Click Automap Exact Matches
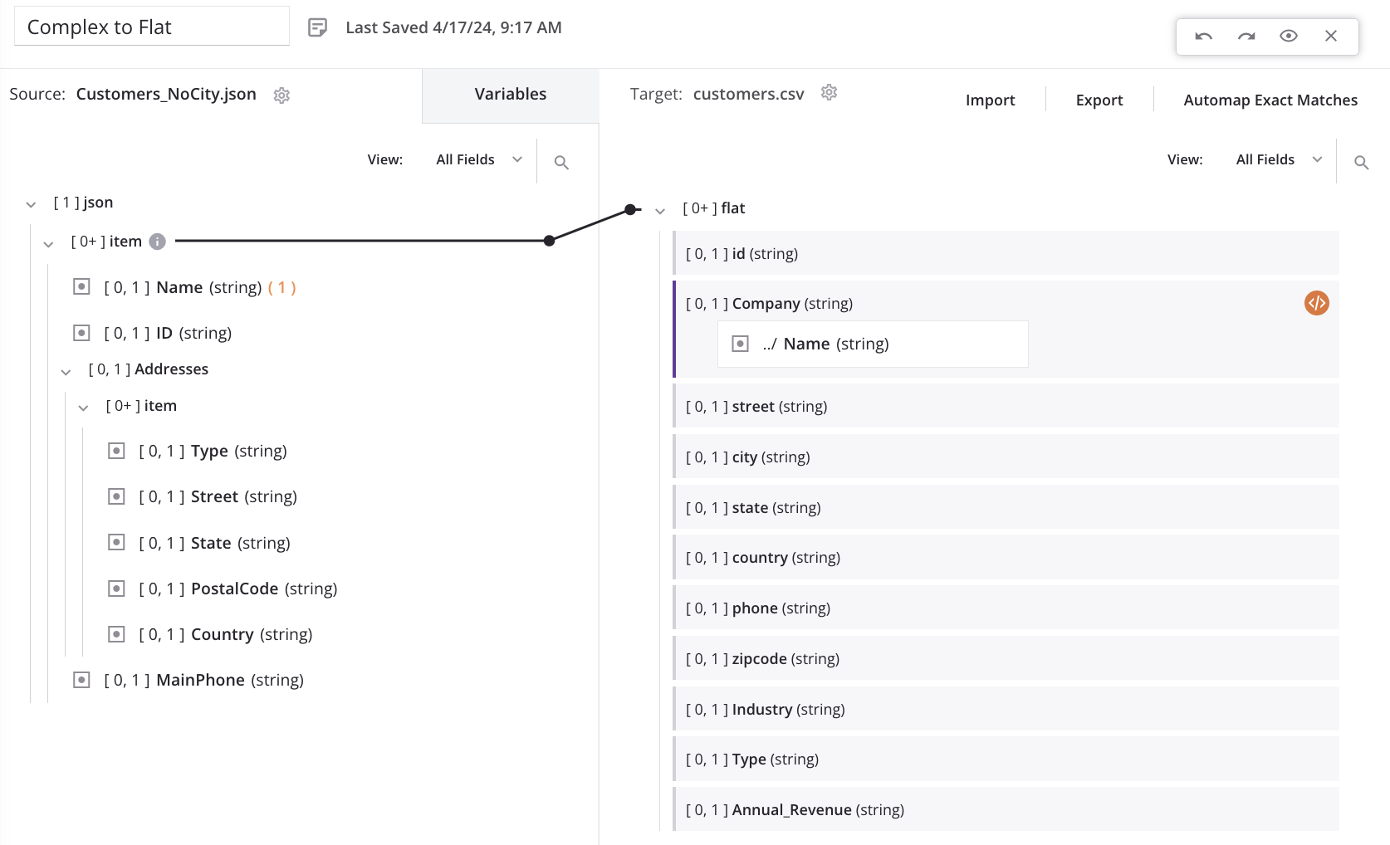 1270,100
